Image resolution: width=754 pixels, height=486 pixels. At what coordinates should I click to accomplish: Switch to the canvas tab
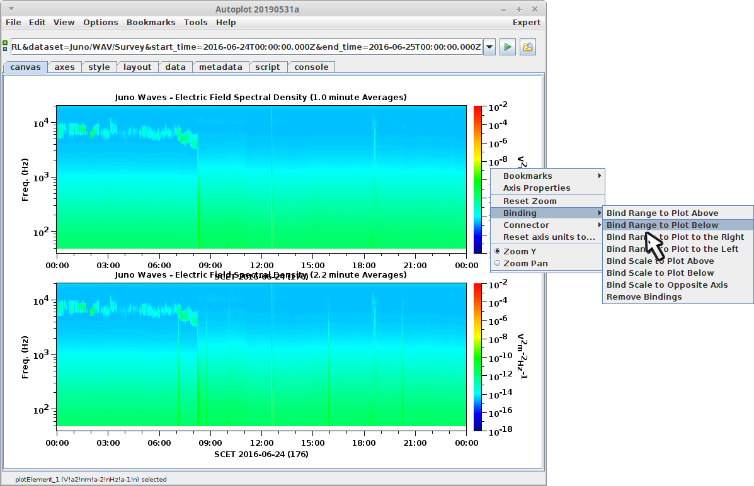[25, 67]
